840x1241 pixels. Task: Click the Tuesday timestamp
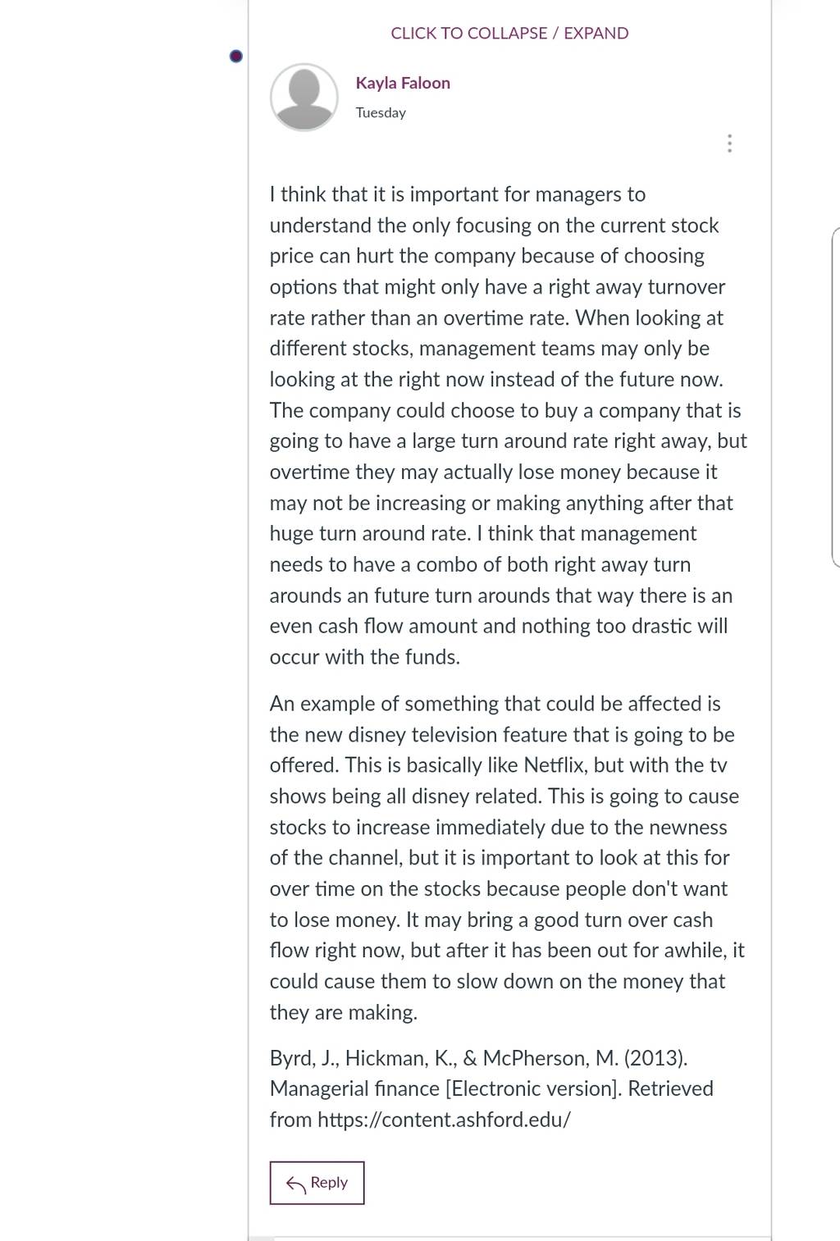tap(381, 112)
